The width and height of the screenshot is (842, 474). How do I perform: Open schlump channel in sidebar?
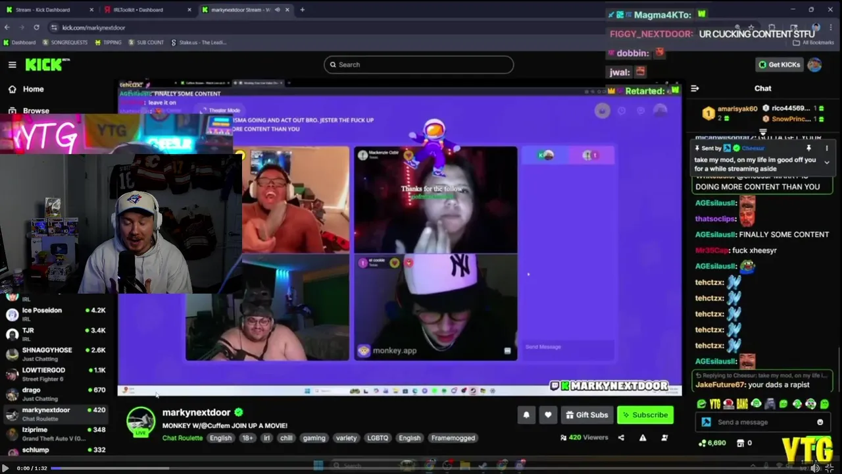(56, 451)
